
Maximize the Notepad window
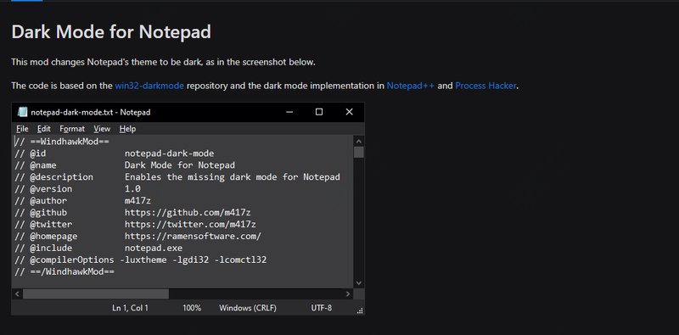[x=319, y=112]
